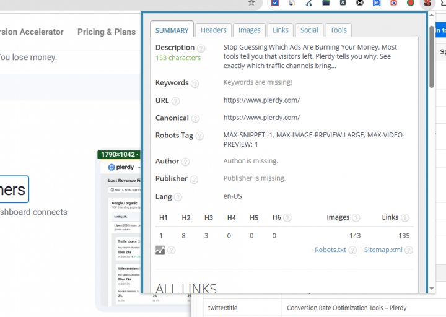Screen dimensions: 446x317
Task: Click the H2 count value 8
Action: [184, 236]
